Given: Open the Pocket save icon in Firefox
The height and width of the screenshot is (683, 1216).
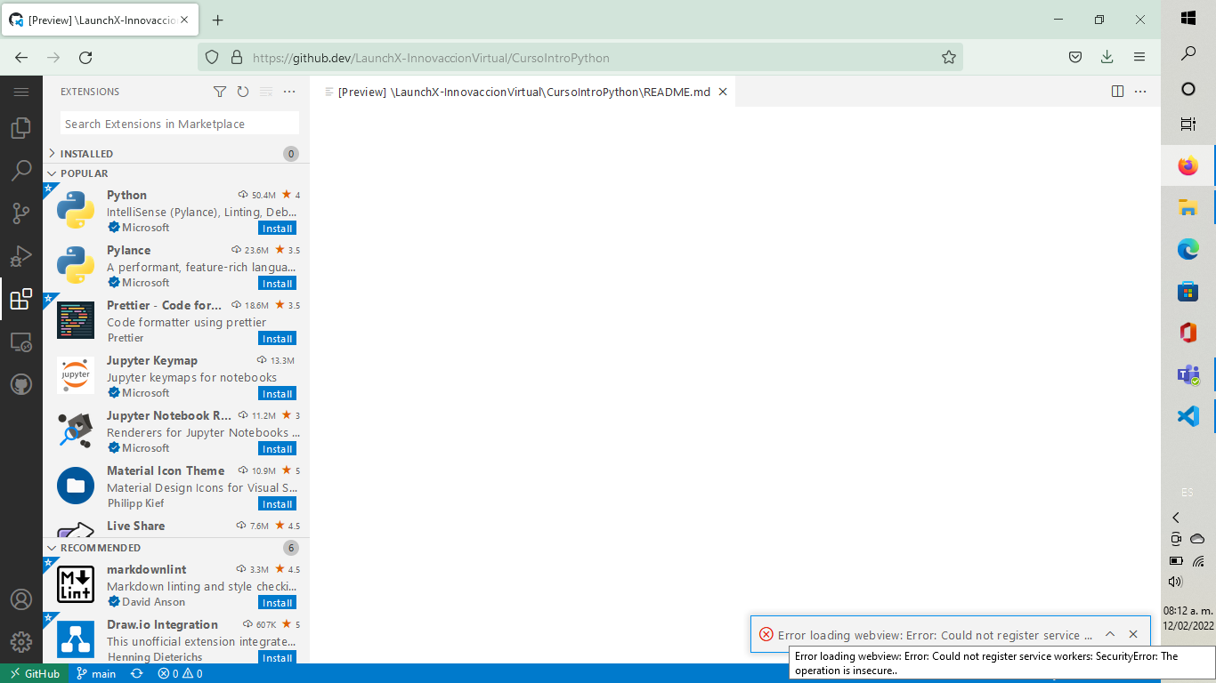Looking at the screenshot, I should [x=1075, y=57].
